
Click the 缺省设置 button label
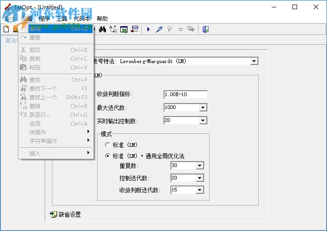[70, 214]
